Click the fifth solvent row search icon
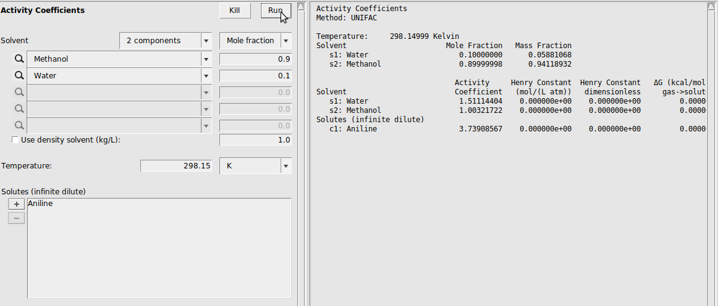 [x=19, y=126]
